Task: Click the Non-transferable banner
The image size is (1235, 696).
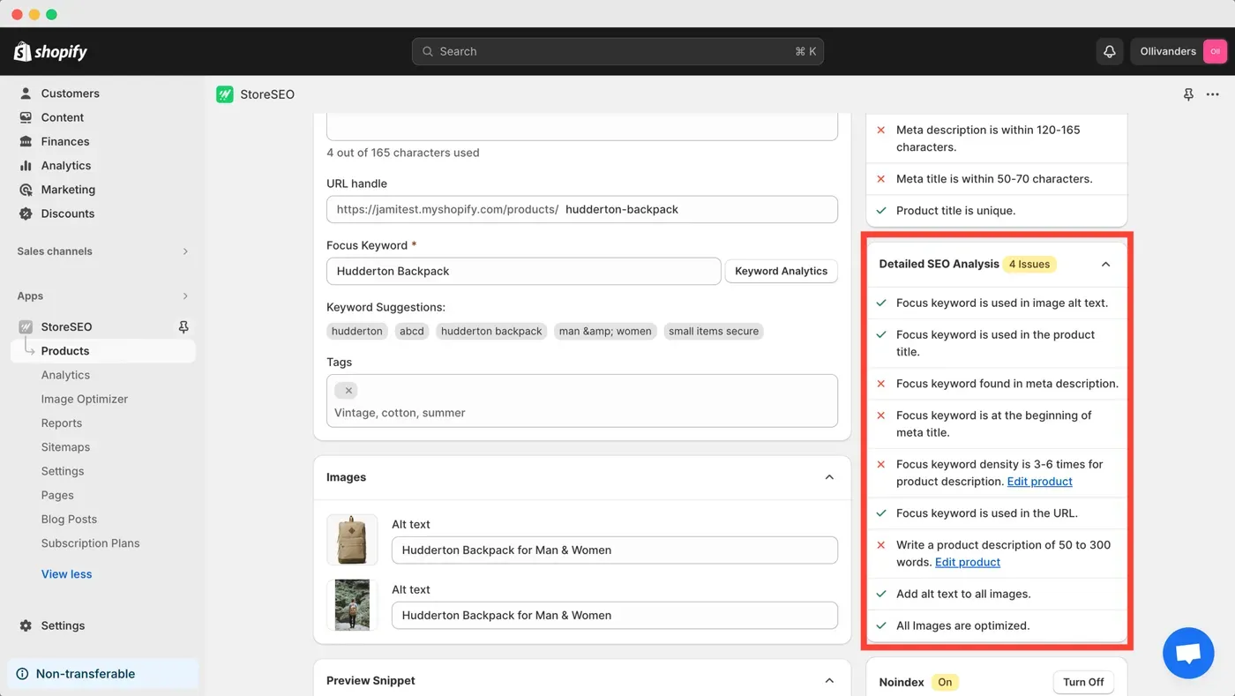Action: 103,674
